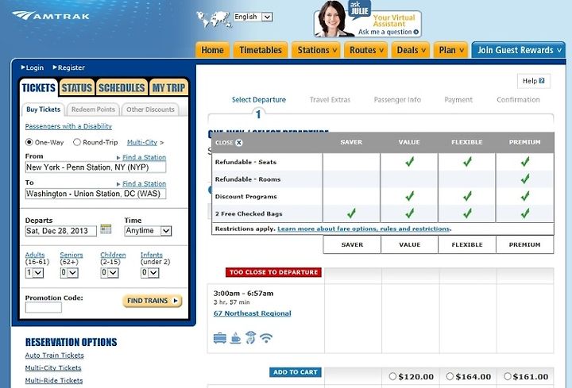Choose the $161.00 Premium fare
This screenshot has height=388, width=572.
(508, 376)
